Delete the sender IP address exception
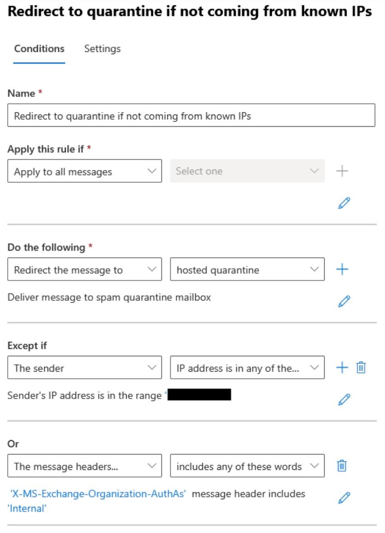Screen dimensions: 385x533 (361, 368)
